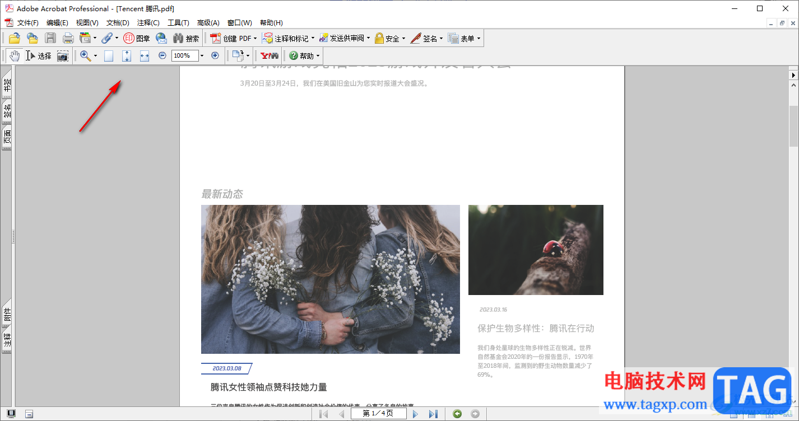
Task: Open the 高级(A) menu
Action: coord(208,23)
